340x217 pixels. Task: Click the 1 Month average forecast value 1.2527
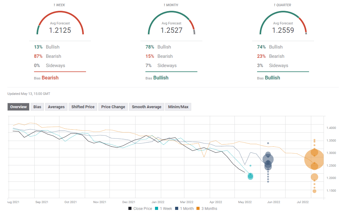(x=171, y=30)
